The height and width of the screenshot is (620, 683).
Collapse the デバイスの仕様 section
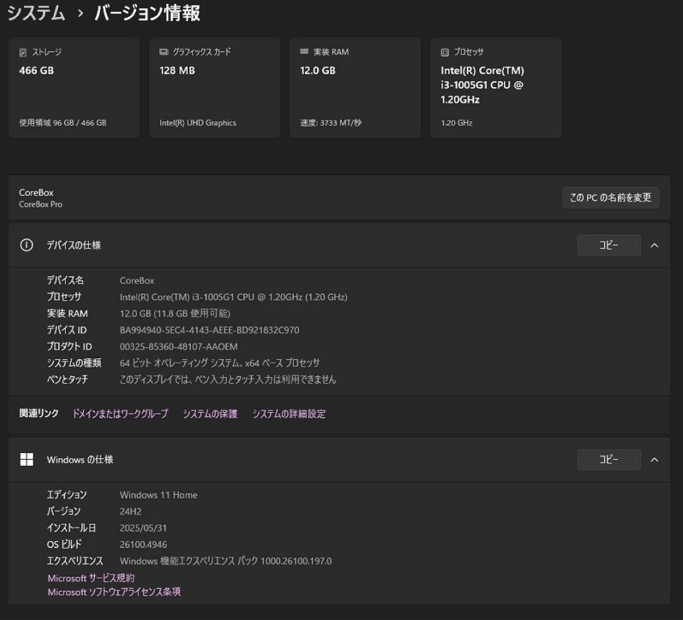pos(655,245)
